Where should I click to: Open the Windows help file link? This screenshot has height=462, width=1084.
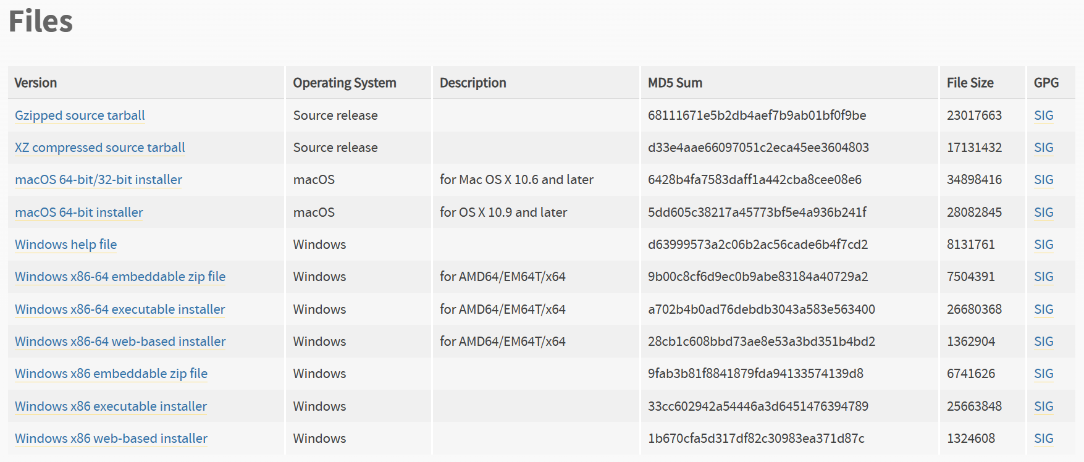tap(65, 245)
